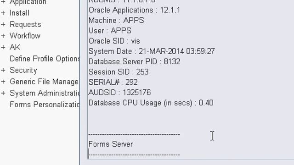Click the 'SERIAL# : 292' line
This screenshot has height=165, width=294.
tap(113, 82)
